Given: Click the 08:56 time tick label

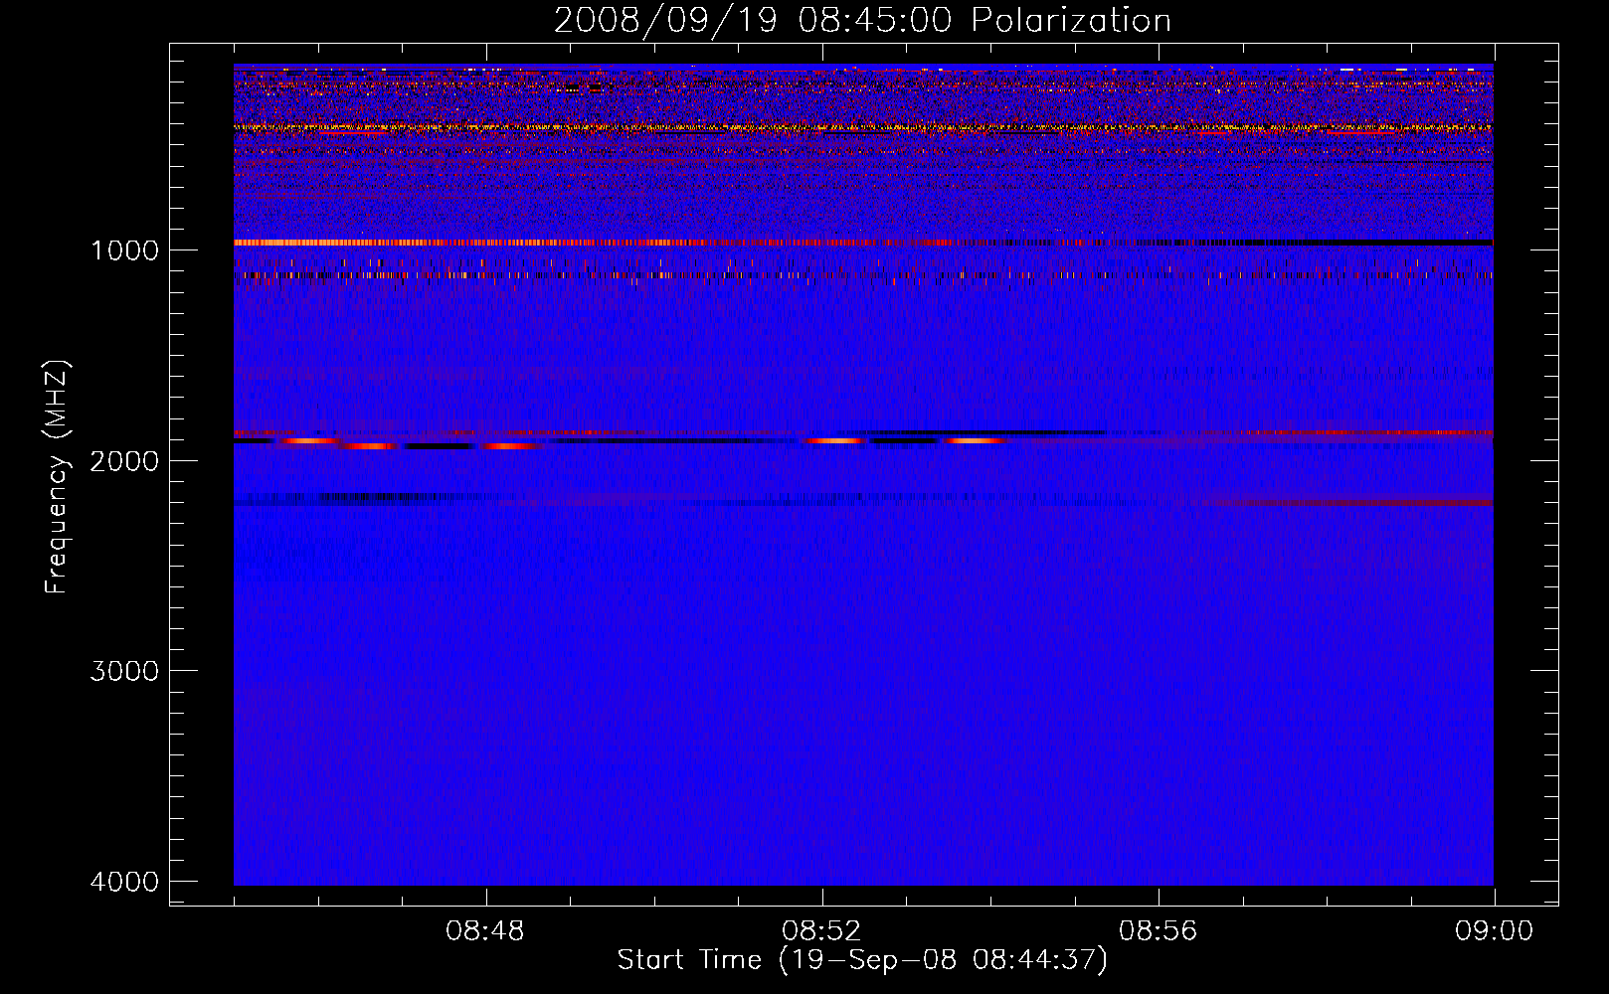Looking at the screenshot, I should [x=1158, y=931].
